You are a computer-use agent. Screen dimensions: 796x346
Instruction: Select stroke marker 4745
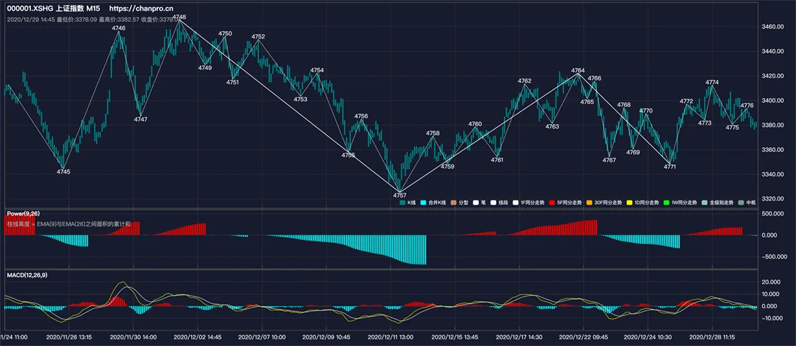[x=63, y=172]
